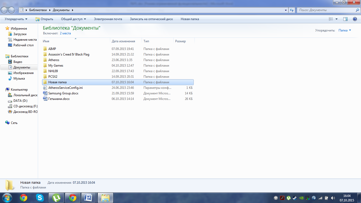The image size is (361, 203).
Task: Toggle the preview pane button
Action: [x=345, y=19]
